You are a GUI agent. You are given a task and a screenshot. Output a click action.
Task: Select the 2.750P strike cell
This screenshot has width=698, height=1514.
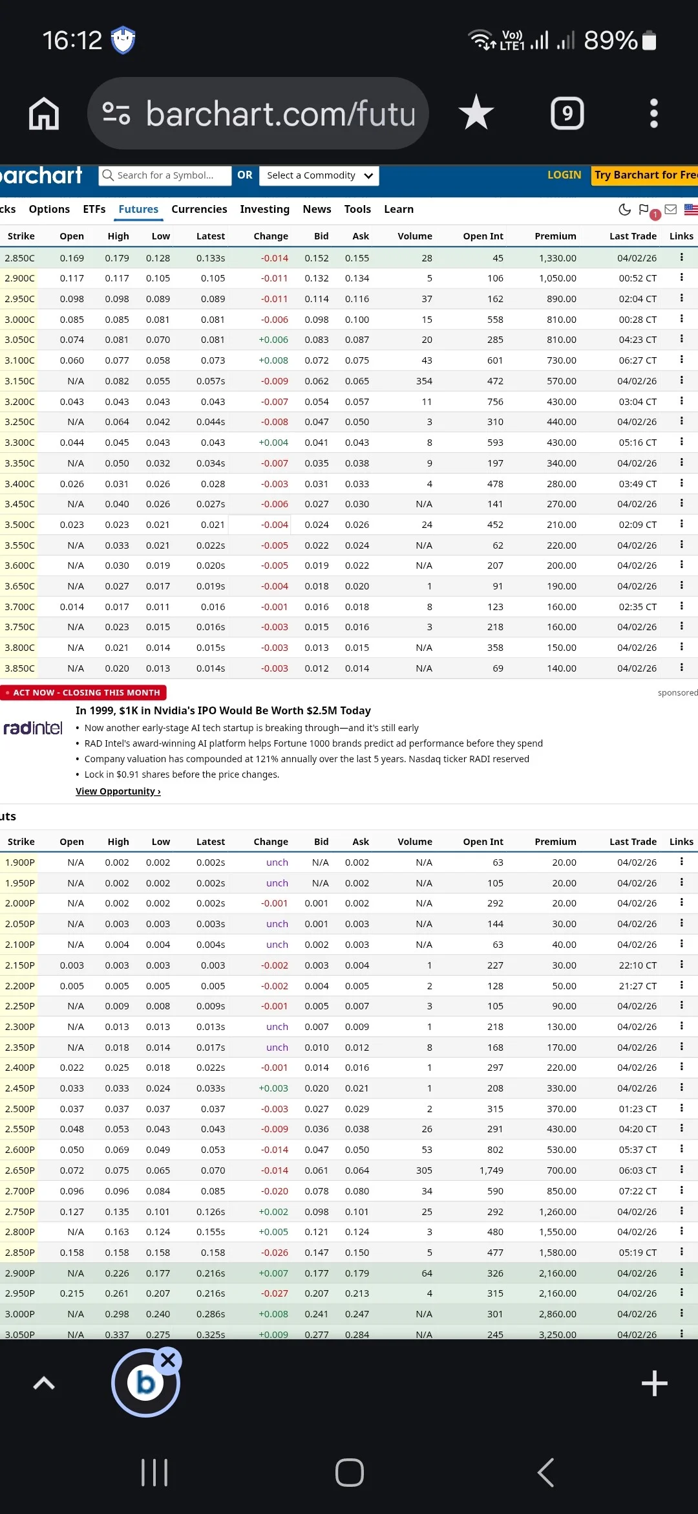tap(20, 1211)
